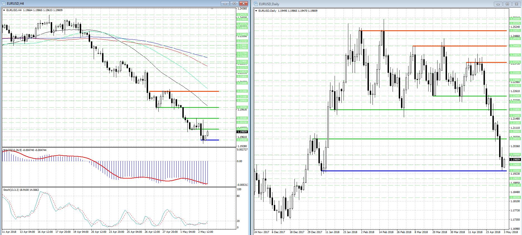
Task: Click the 1.20000 green level label in Daily chart
Action: [515, 155]
